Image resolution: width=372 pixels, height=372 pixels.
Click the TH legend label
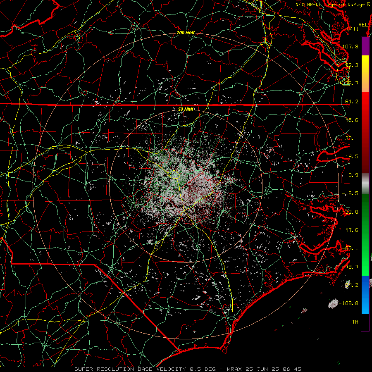pyautogui.click(x=355, y=322)
